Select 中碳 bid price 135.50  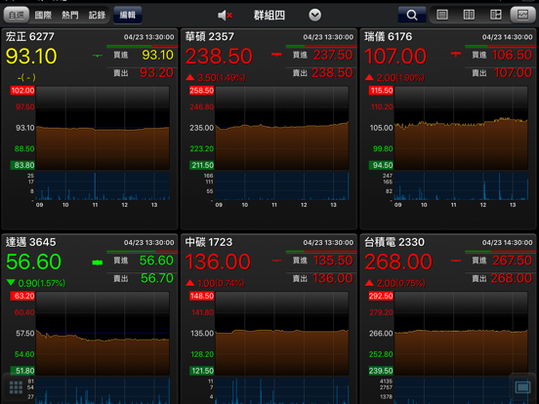tap(333, 261)
